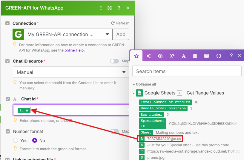This screenshot has width=244, height=160.
Task: Open help in GREEN-API module header
Action: (119, 8)
